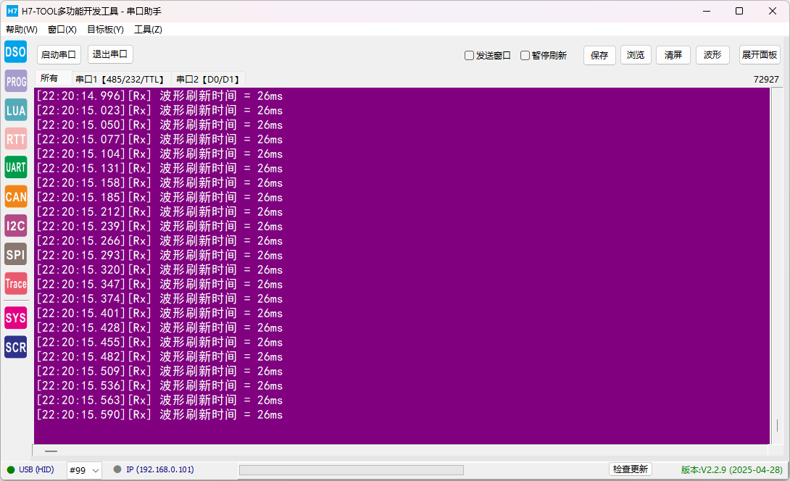The height and width of the screenshot is (481, 790).
Task: Open the DSO oscilloscope tool
Action: pos(16,52)
